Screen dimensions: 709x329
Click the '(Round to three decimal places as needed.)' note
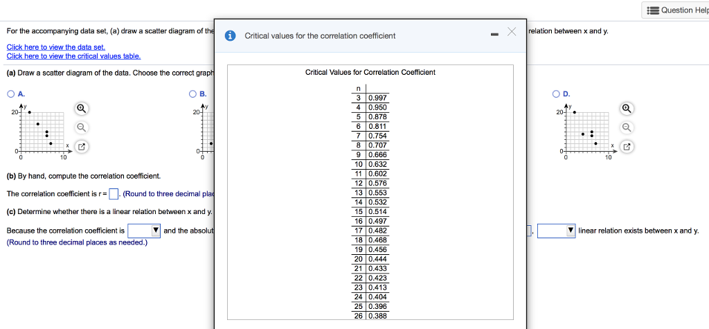77,242
